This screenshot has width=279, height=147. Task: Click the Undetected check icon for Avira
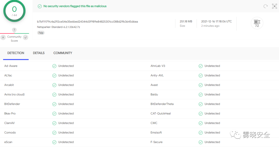(x=54, y=95)
